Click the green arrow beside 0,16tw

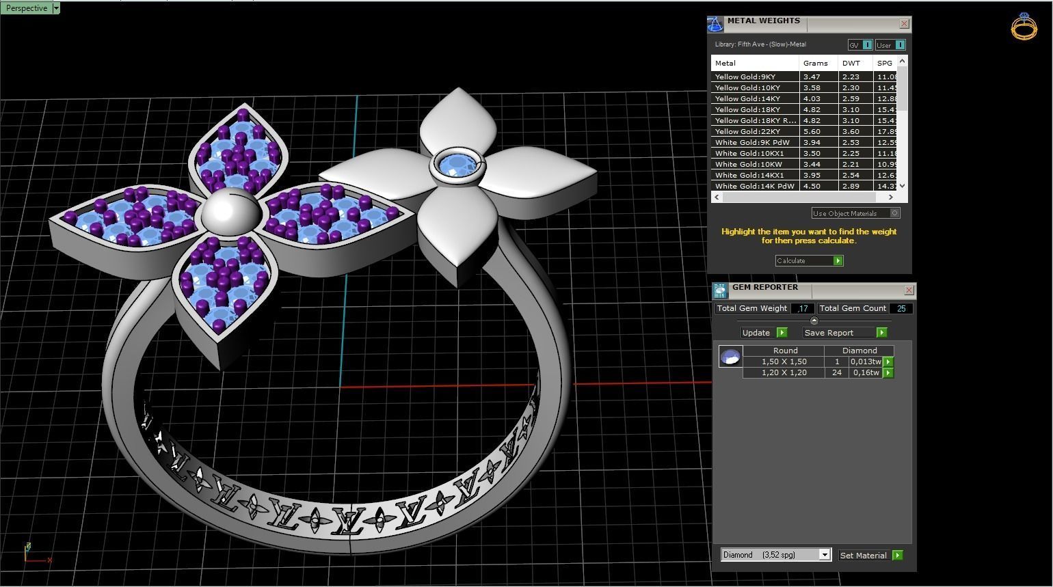tap(888, 372)
